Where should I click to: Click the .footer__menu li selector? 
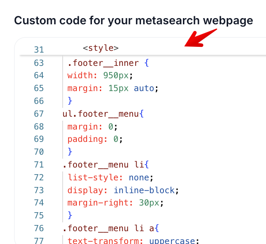click(x=103, y=164)
